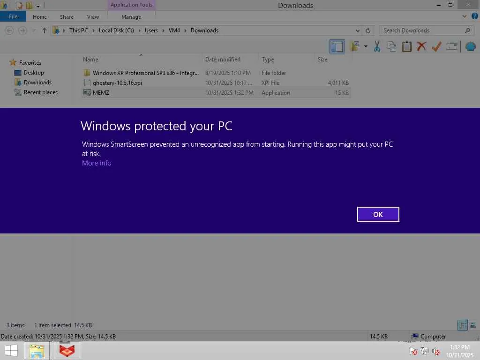480x360 pixels.
Task: Click into the Search Downloads field
Action: click(x=422, y=30)
